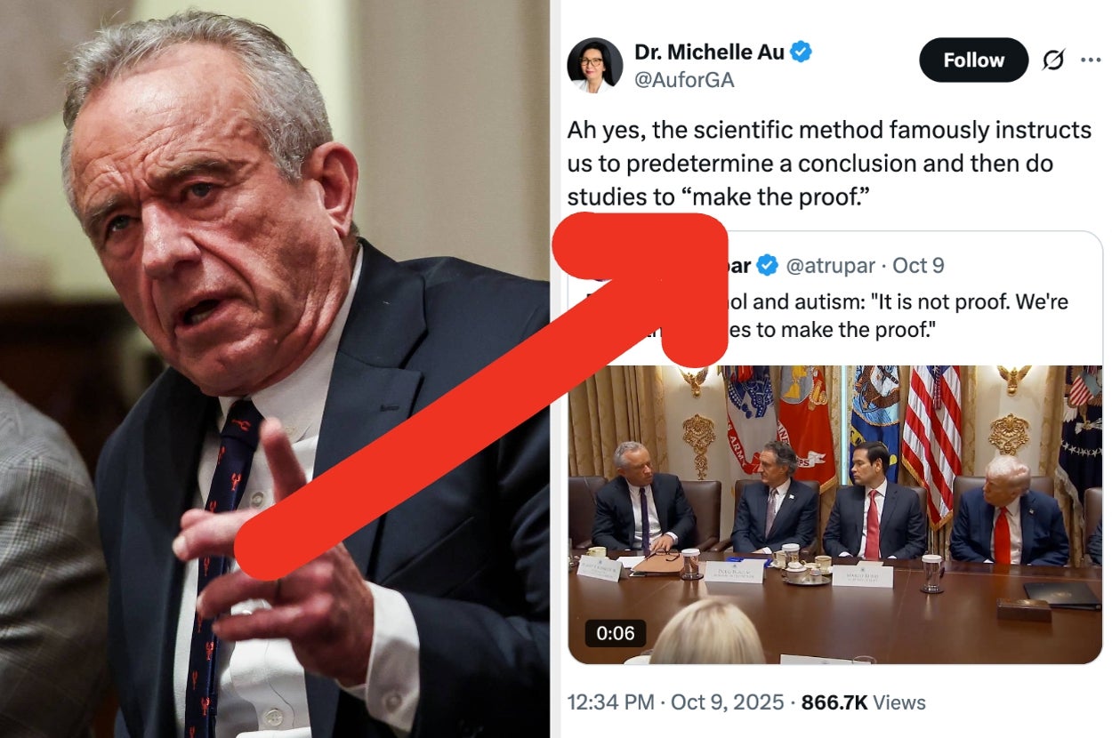Open the 12:34 PM · Oct 9, 2025 timestamp
The height and width of the screenshot is (738, 1112).
click(x=677, y=702)
